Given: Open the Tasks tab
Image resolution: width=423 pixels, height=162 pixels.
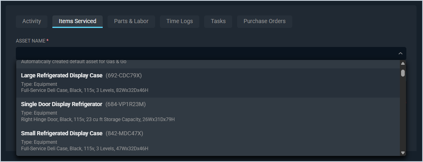Looking at the screenshot, I should (218, 21).
